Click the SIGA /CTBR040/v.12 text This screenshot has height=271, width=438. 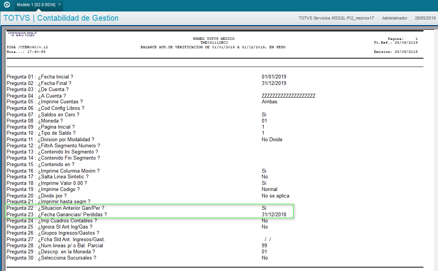[x=27, y=47]
